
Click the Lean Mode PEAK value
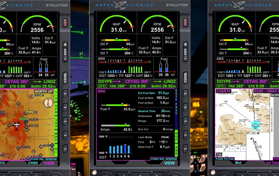(x=165, y=137)
